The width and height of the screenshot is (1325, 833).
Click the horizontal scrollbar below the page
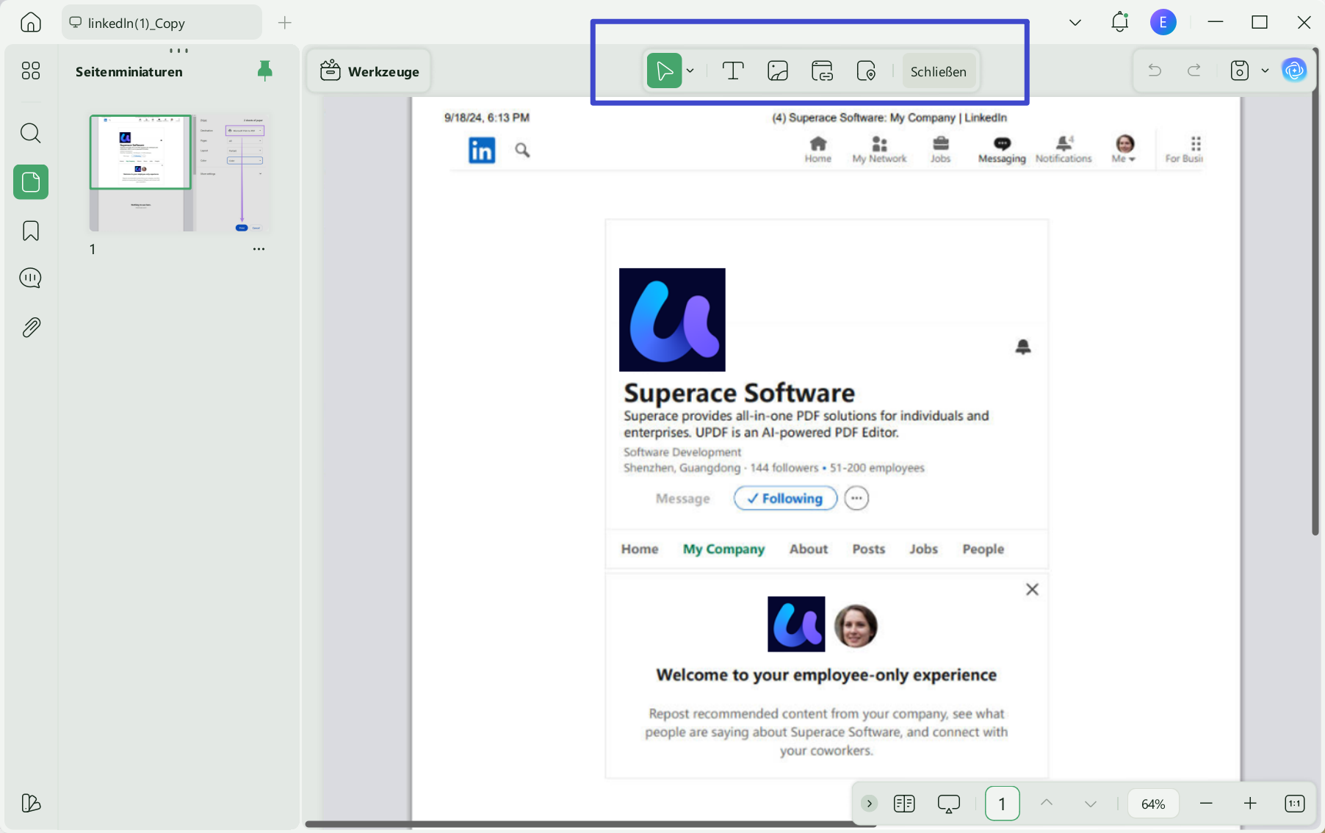591,824
